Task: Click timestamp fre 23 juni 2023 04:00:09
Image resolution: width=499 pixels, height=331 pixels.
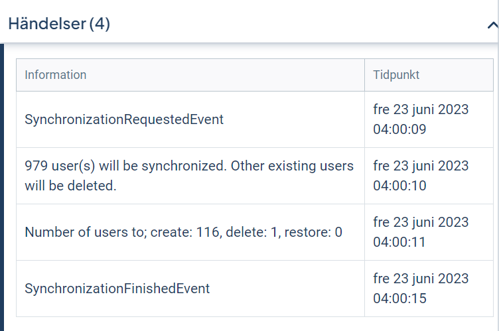Action: [x=421, y=119]
